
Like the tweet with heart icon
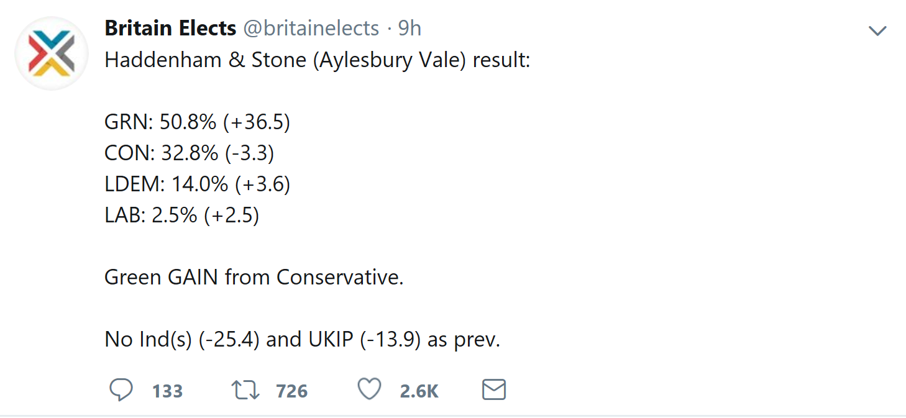click(x=369, y=390)
